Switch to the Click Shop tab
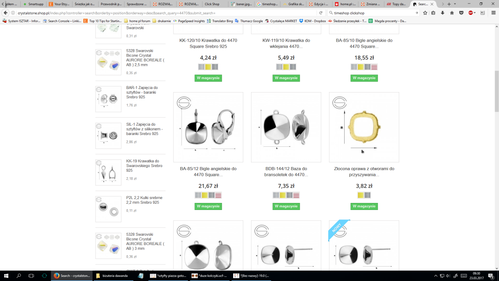499x281 pixels. pos(212,4)
